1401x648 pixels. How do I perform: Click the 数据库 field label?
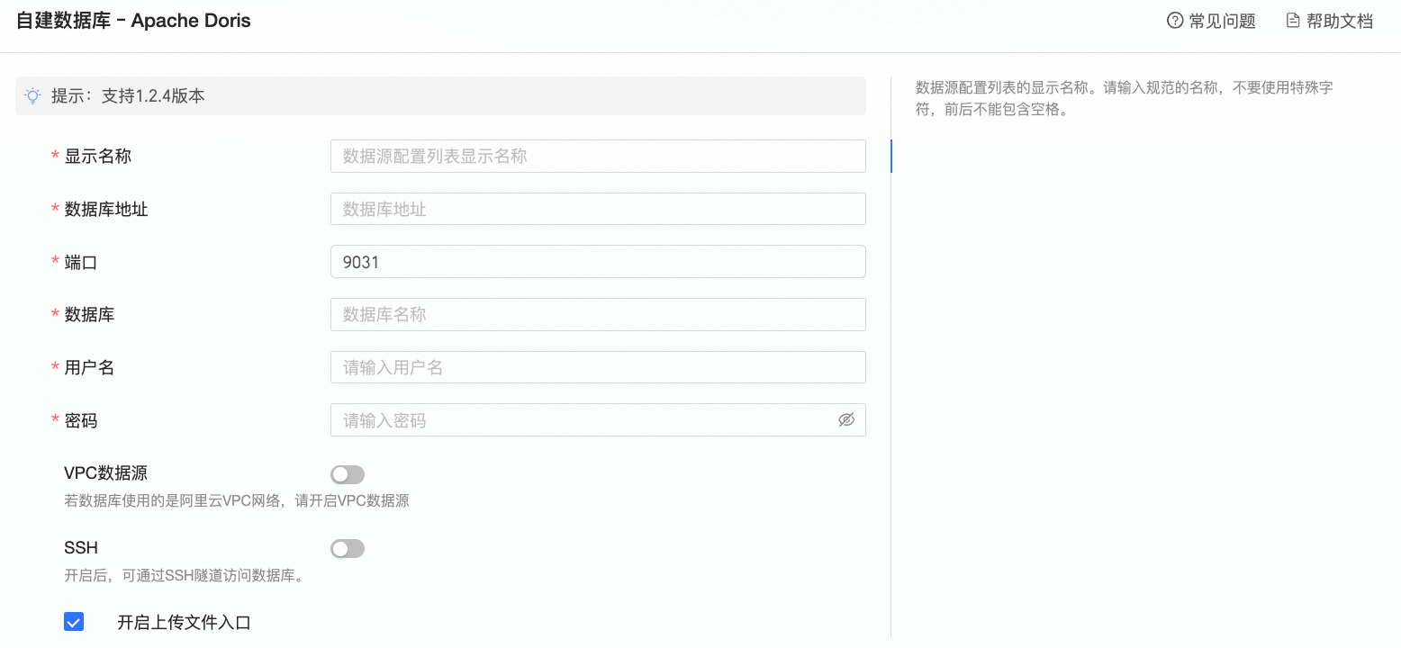(89, 315)
